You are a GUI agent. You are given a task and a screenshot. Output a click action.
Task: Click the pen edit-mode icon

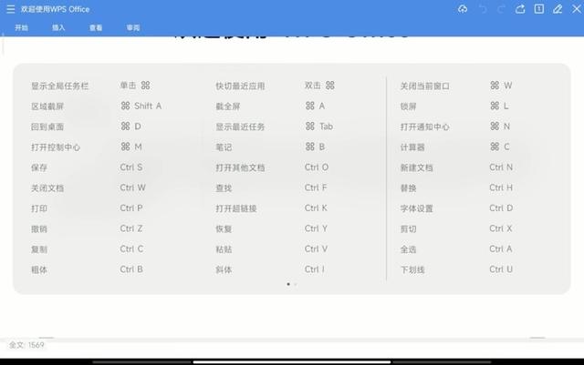pyautogui.click(x=558, y=9)
